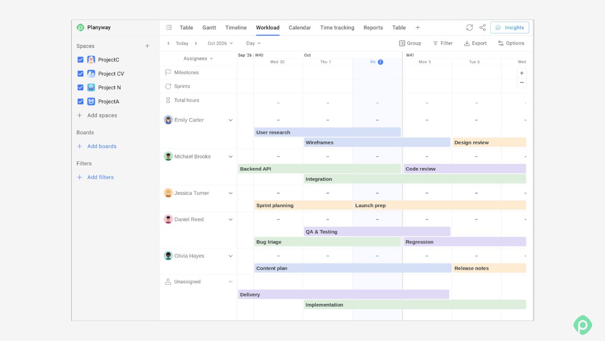The height and width of the screenshot is (341, 605).
Task: Collapse the Unassigned row
Action: click(x=230, y=282)
